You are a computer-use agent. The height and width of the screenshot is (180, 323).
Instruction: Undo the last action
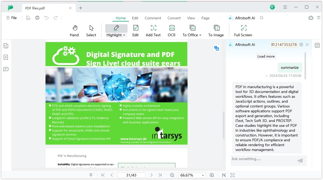click(x=46, y=18)
